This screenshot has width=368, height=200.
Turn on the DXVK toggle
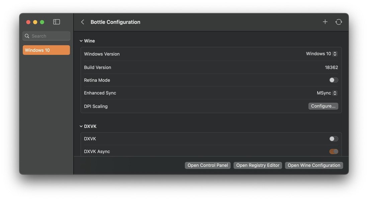click(334, 139)
